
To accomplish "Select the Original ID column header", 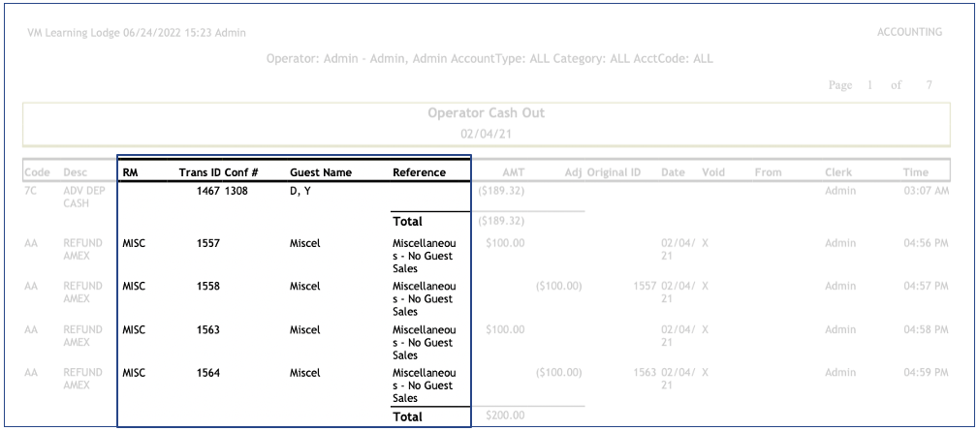I will point(613,172).
